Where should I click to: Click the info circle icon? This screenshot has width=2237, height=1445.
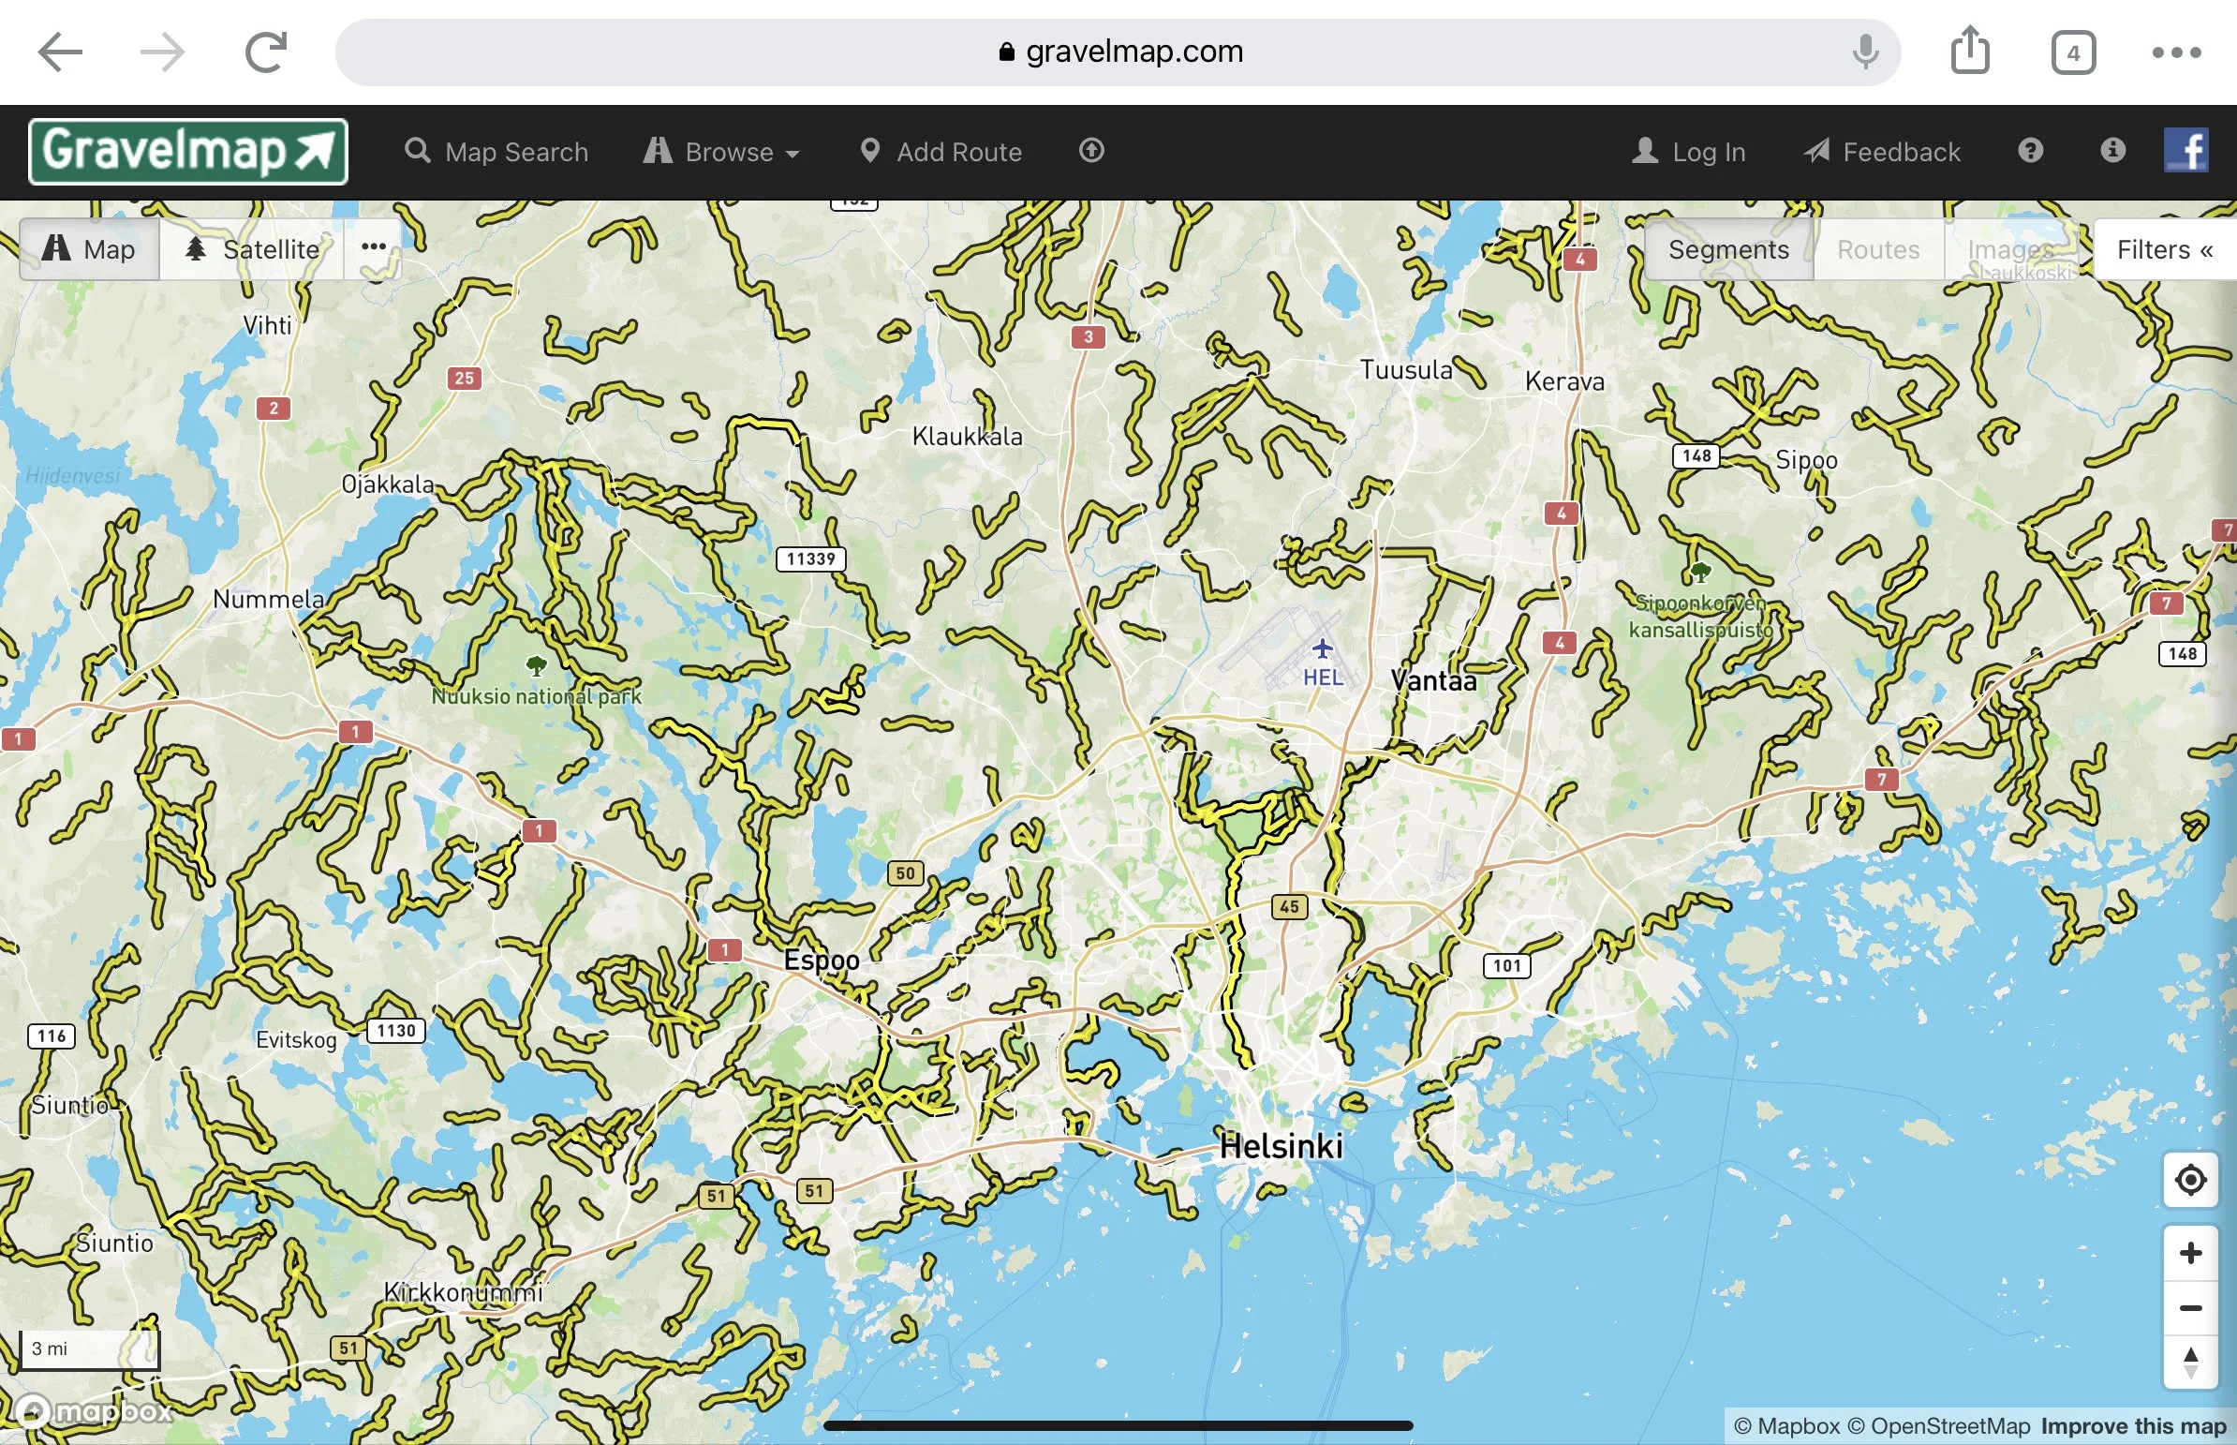[x=2112, y=151]
